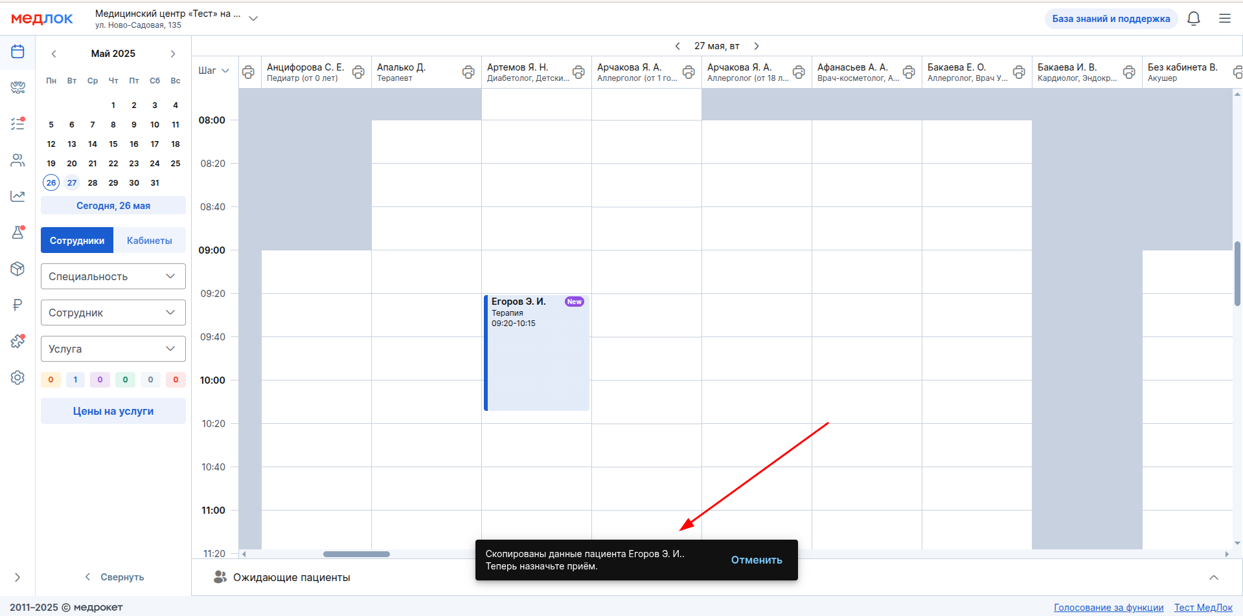Open the calendar schedule sidebar icon

point(17,52)
